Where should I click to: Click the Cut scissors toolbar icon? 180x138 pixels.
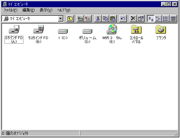coord(98,19)
